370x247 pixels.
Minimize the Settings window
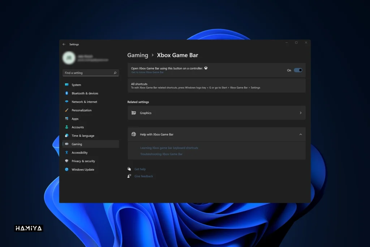coord(287,43)
